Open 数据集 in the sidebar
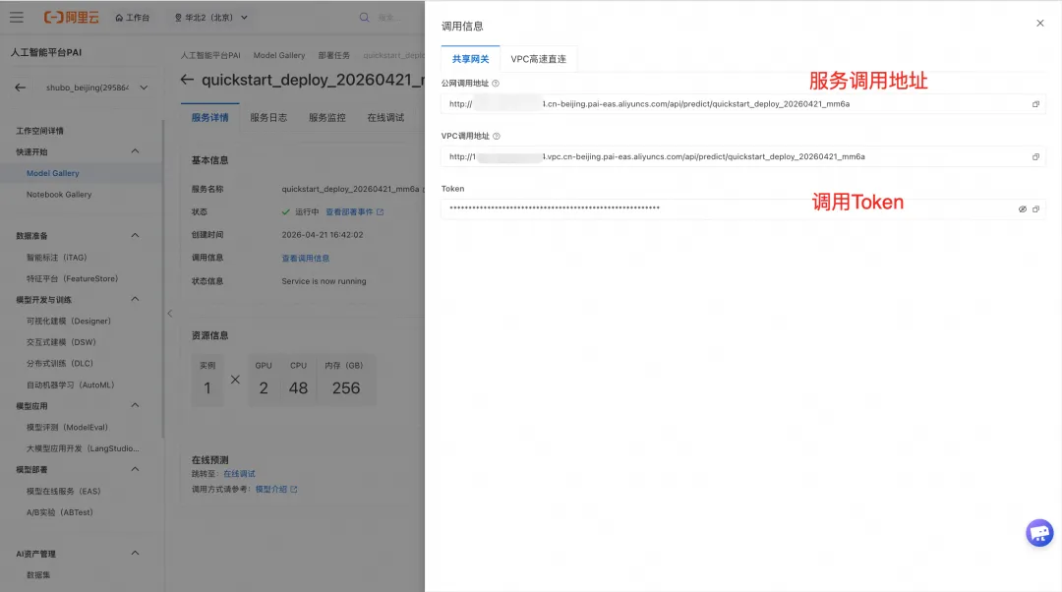The image size is (1062, 592). click(x=38, y=575)
